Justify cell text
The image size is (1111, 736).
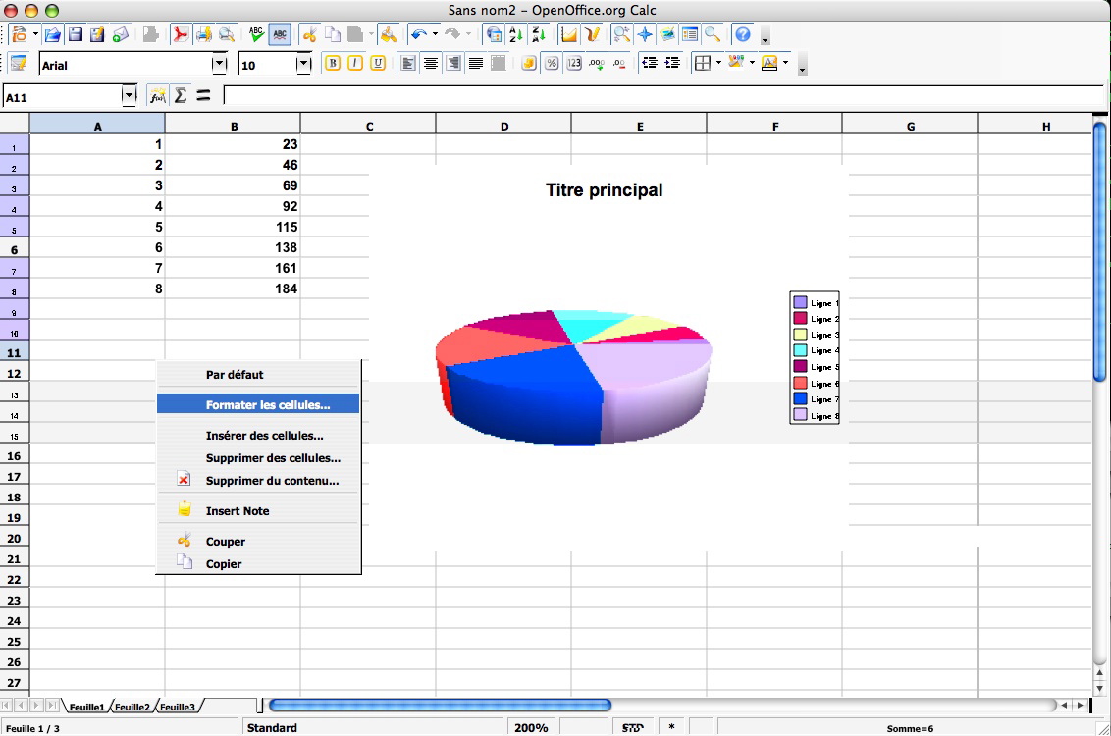click(476, 63)
